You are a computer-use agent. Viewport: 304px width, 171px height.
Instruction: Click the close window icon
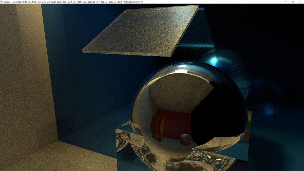click(300, 2)
